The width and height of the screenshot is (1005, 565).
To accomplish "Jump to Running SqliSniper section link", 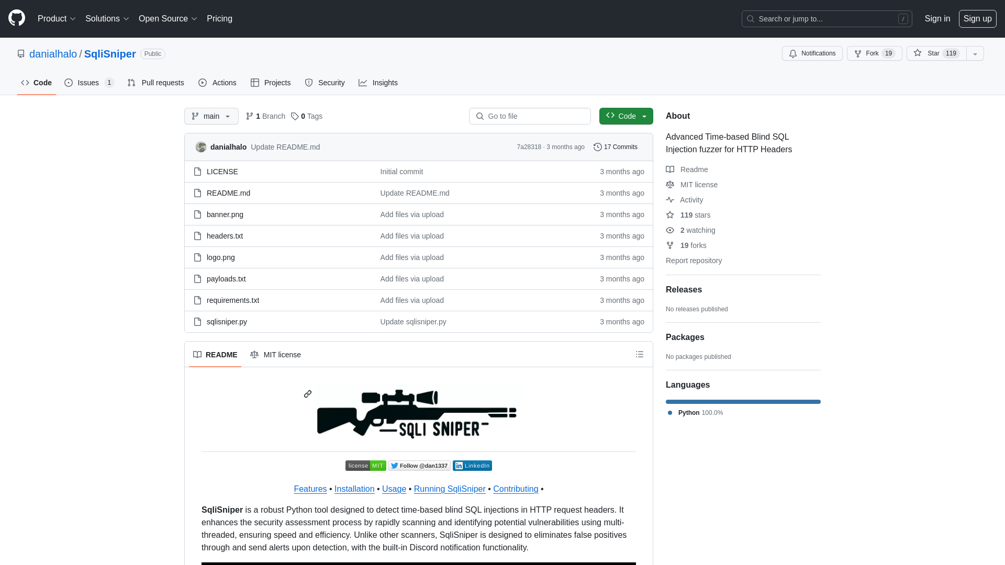I will click(450, 489).
